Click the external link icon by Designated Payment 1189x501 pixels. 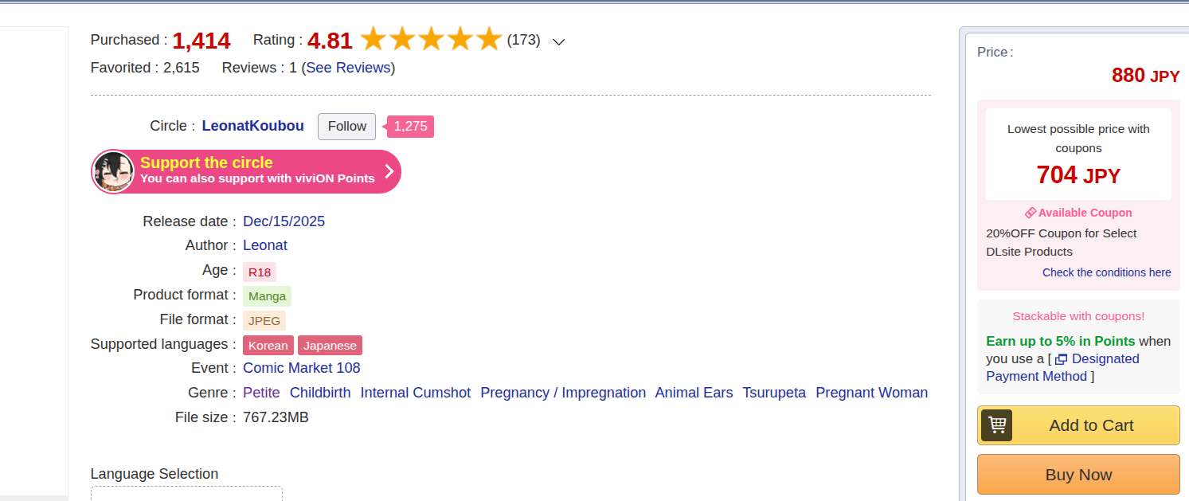[x=1061, y=359]
